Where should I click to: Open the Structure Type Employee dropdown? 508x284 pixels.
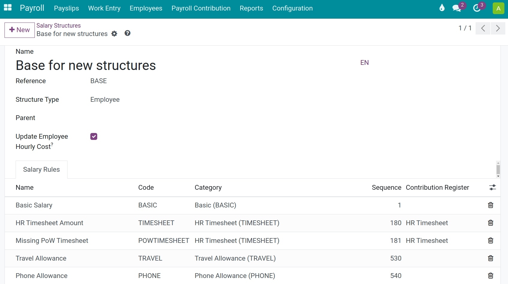(x=105, y=100)
